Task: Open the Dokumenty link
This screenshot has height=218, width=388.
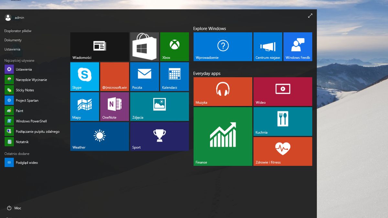Action: click(x=13, y=40)
